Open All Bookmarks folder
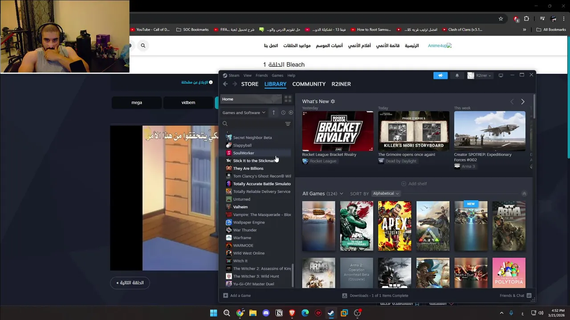 (x=551, y=30)
